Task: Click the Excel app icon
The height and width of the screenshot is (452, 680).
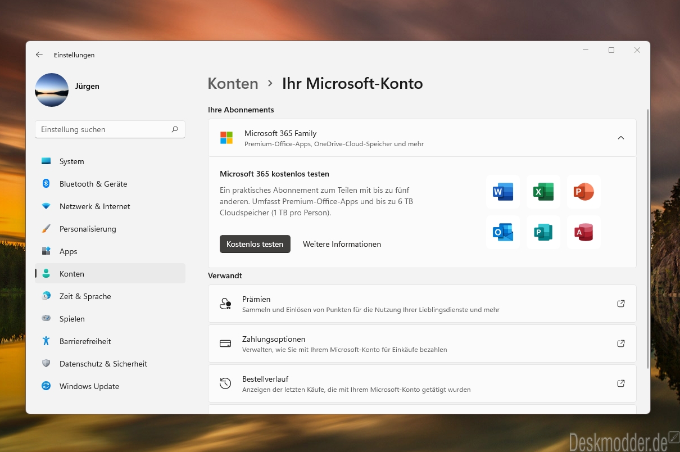Action: click(543, 192)
